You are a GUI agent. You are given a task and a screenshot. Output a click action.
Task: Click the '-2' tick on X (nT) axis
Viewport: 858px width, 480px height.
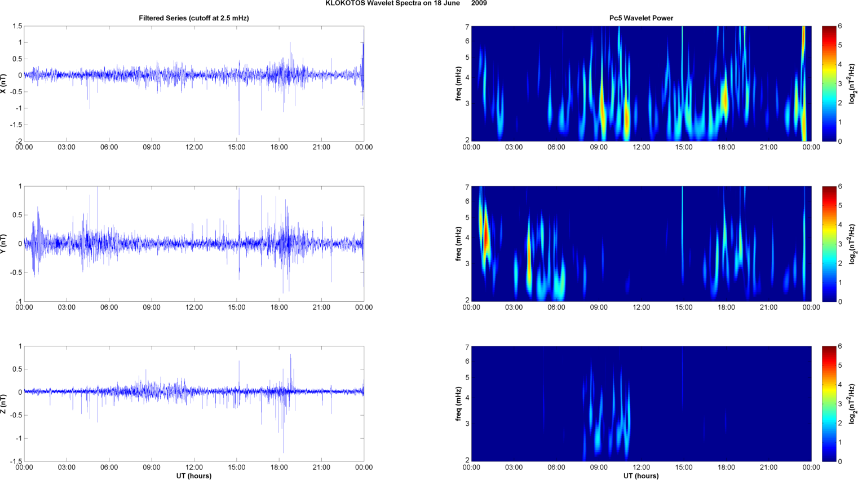19,141
